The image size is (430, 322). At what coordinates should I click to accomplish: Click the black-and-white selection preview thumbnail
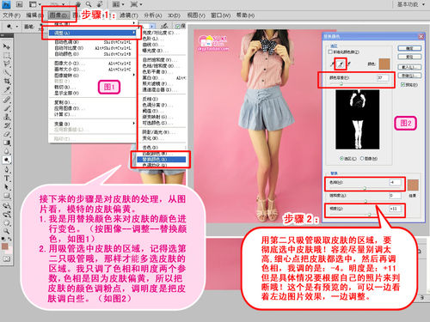click(358, 119)
